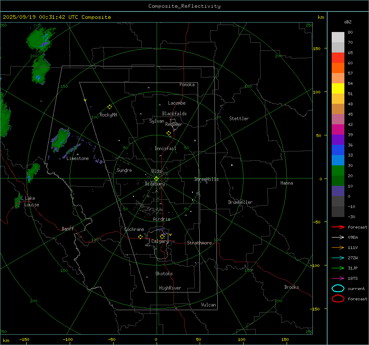Click the orange 111V arrow icon
Screen dimensions: 369x345
point(338,247)
